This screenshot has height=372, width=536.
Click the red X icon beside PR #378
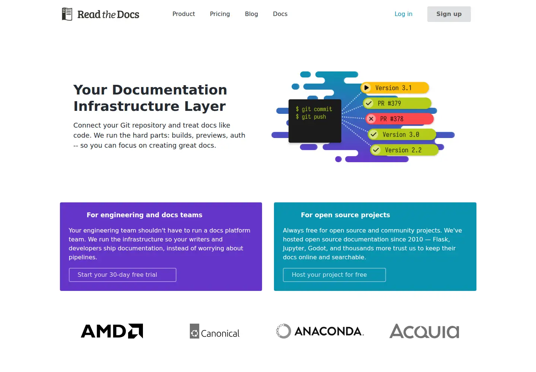pyautogui.click(x=371, y=119)
